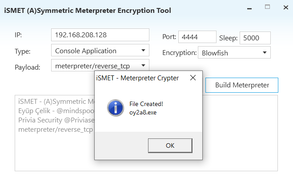This screenshot has height=177, width=293.
Task: Focus the IP address input field
Action: pos(100,35)
